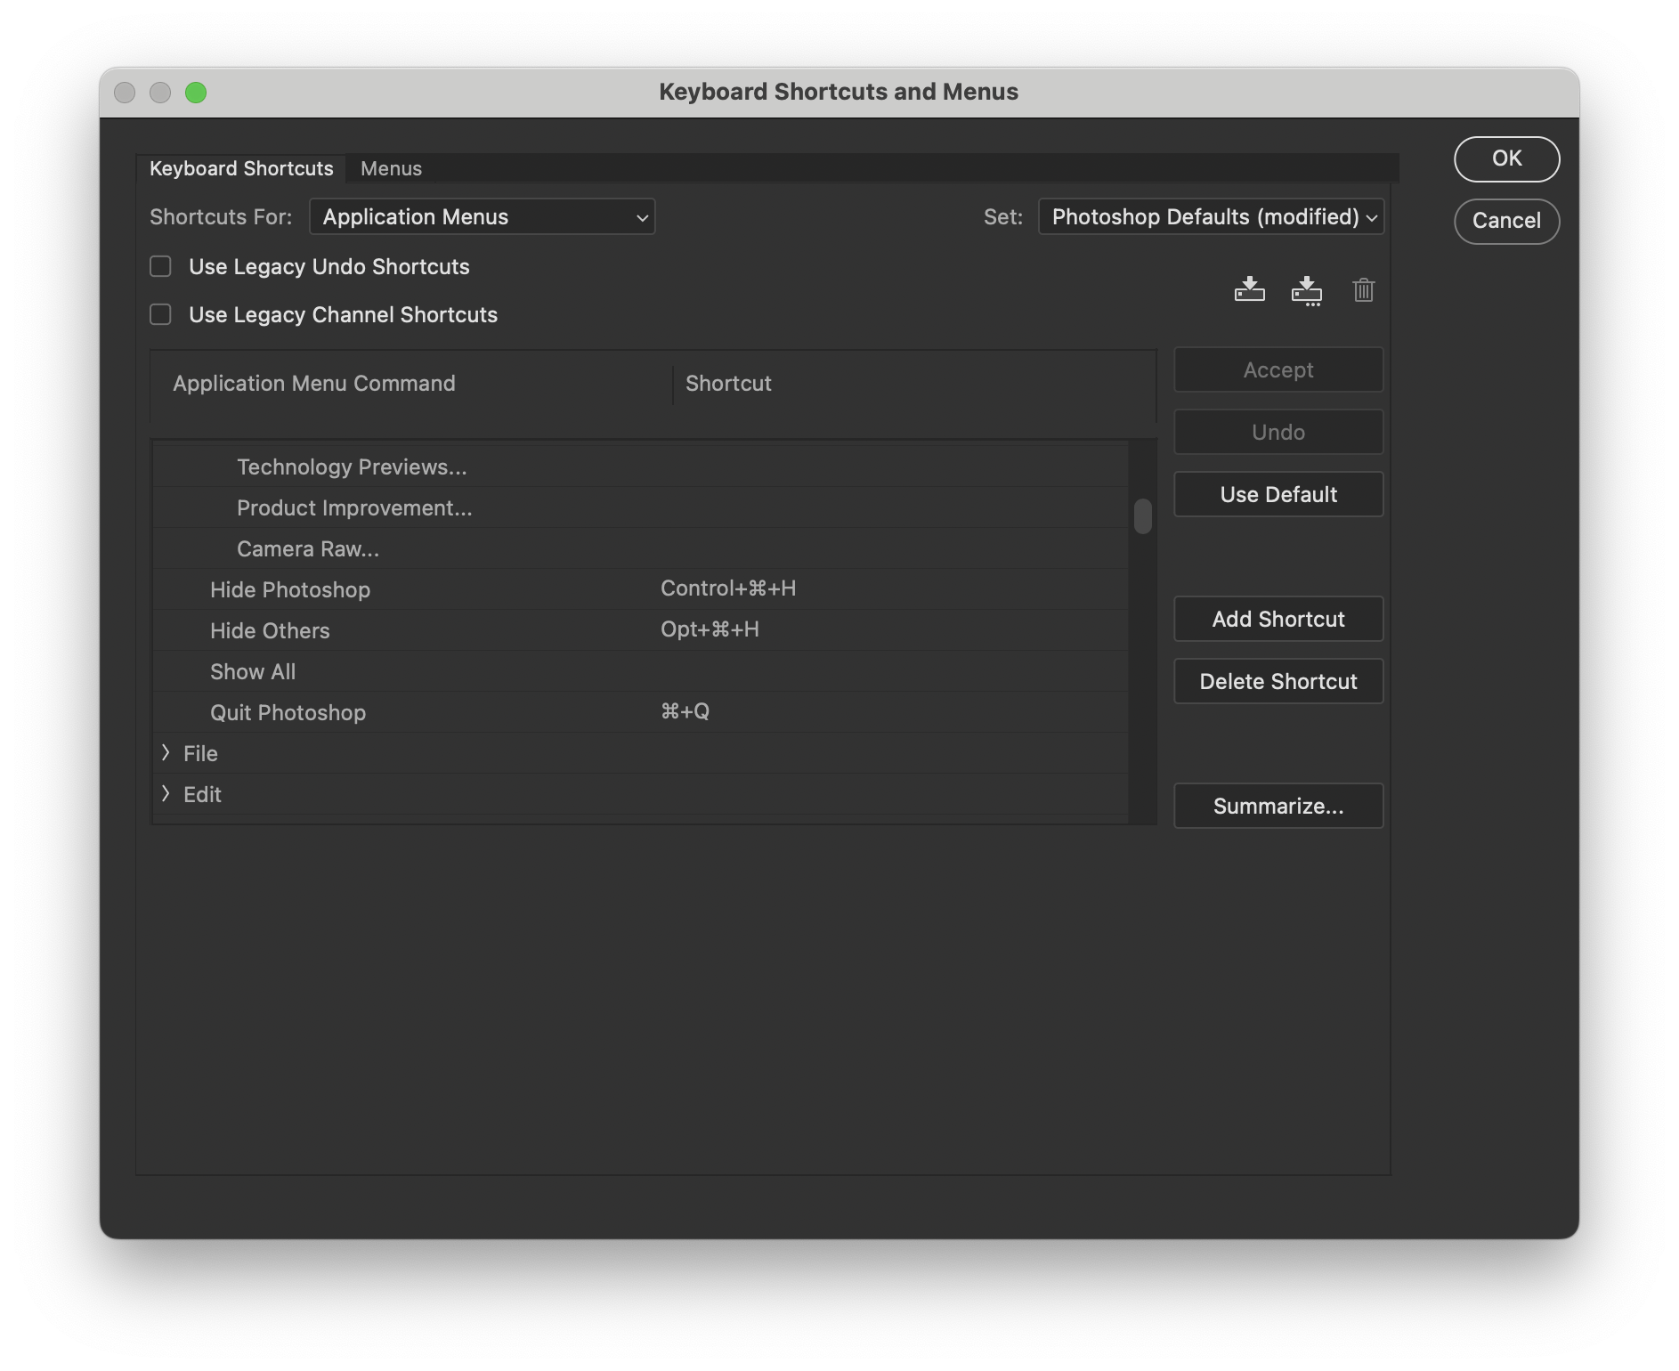
Task: Select the Technology Previews... row
Action: tap(641, 466)
